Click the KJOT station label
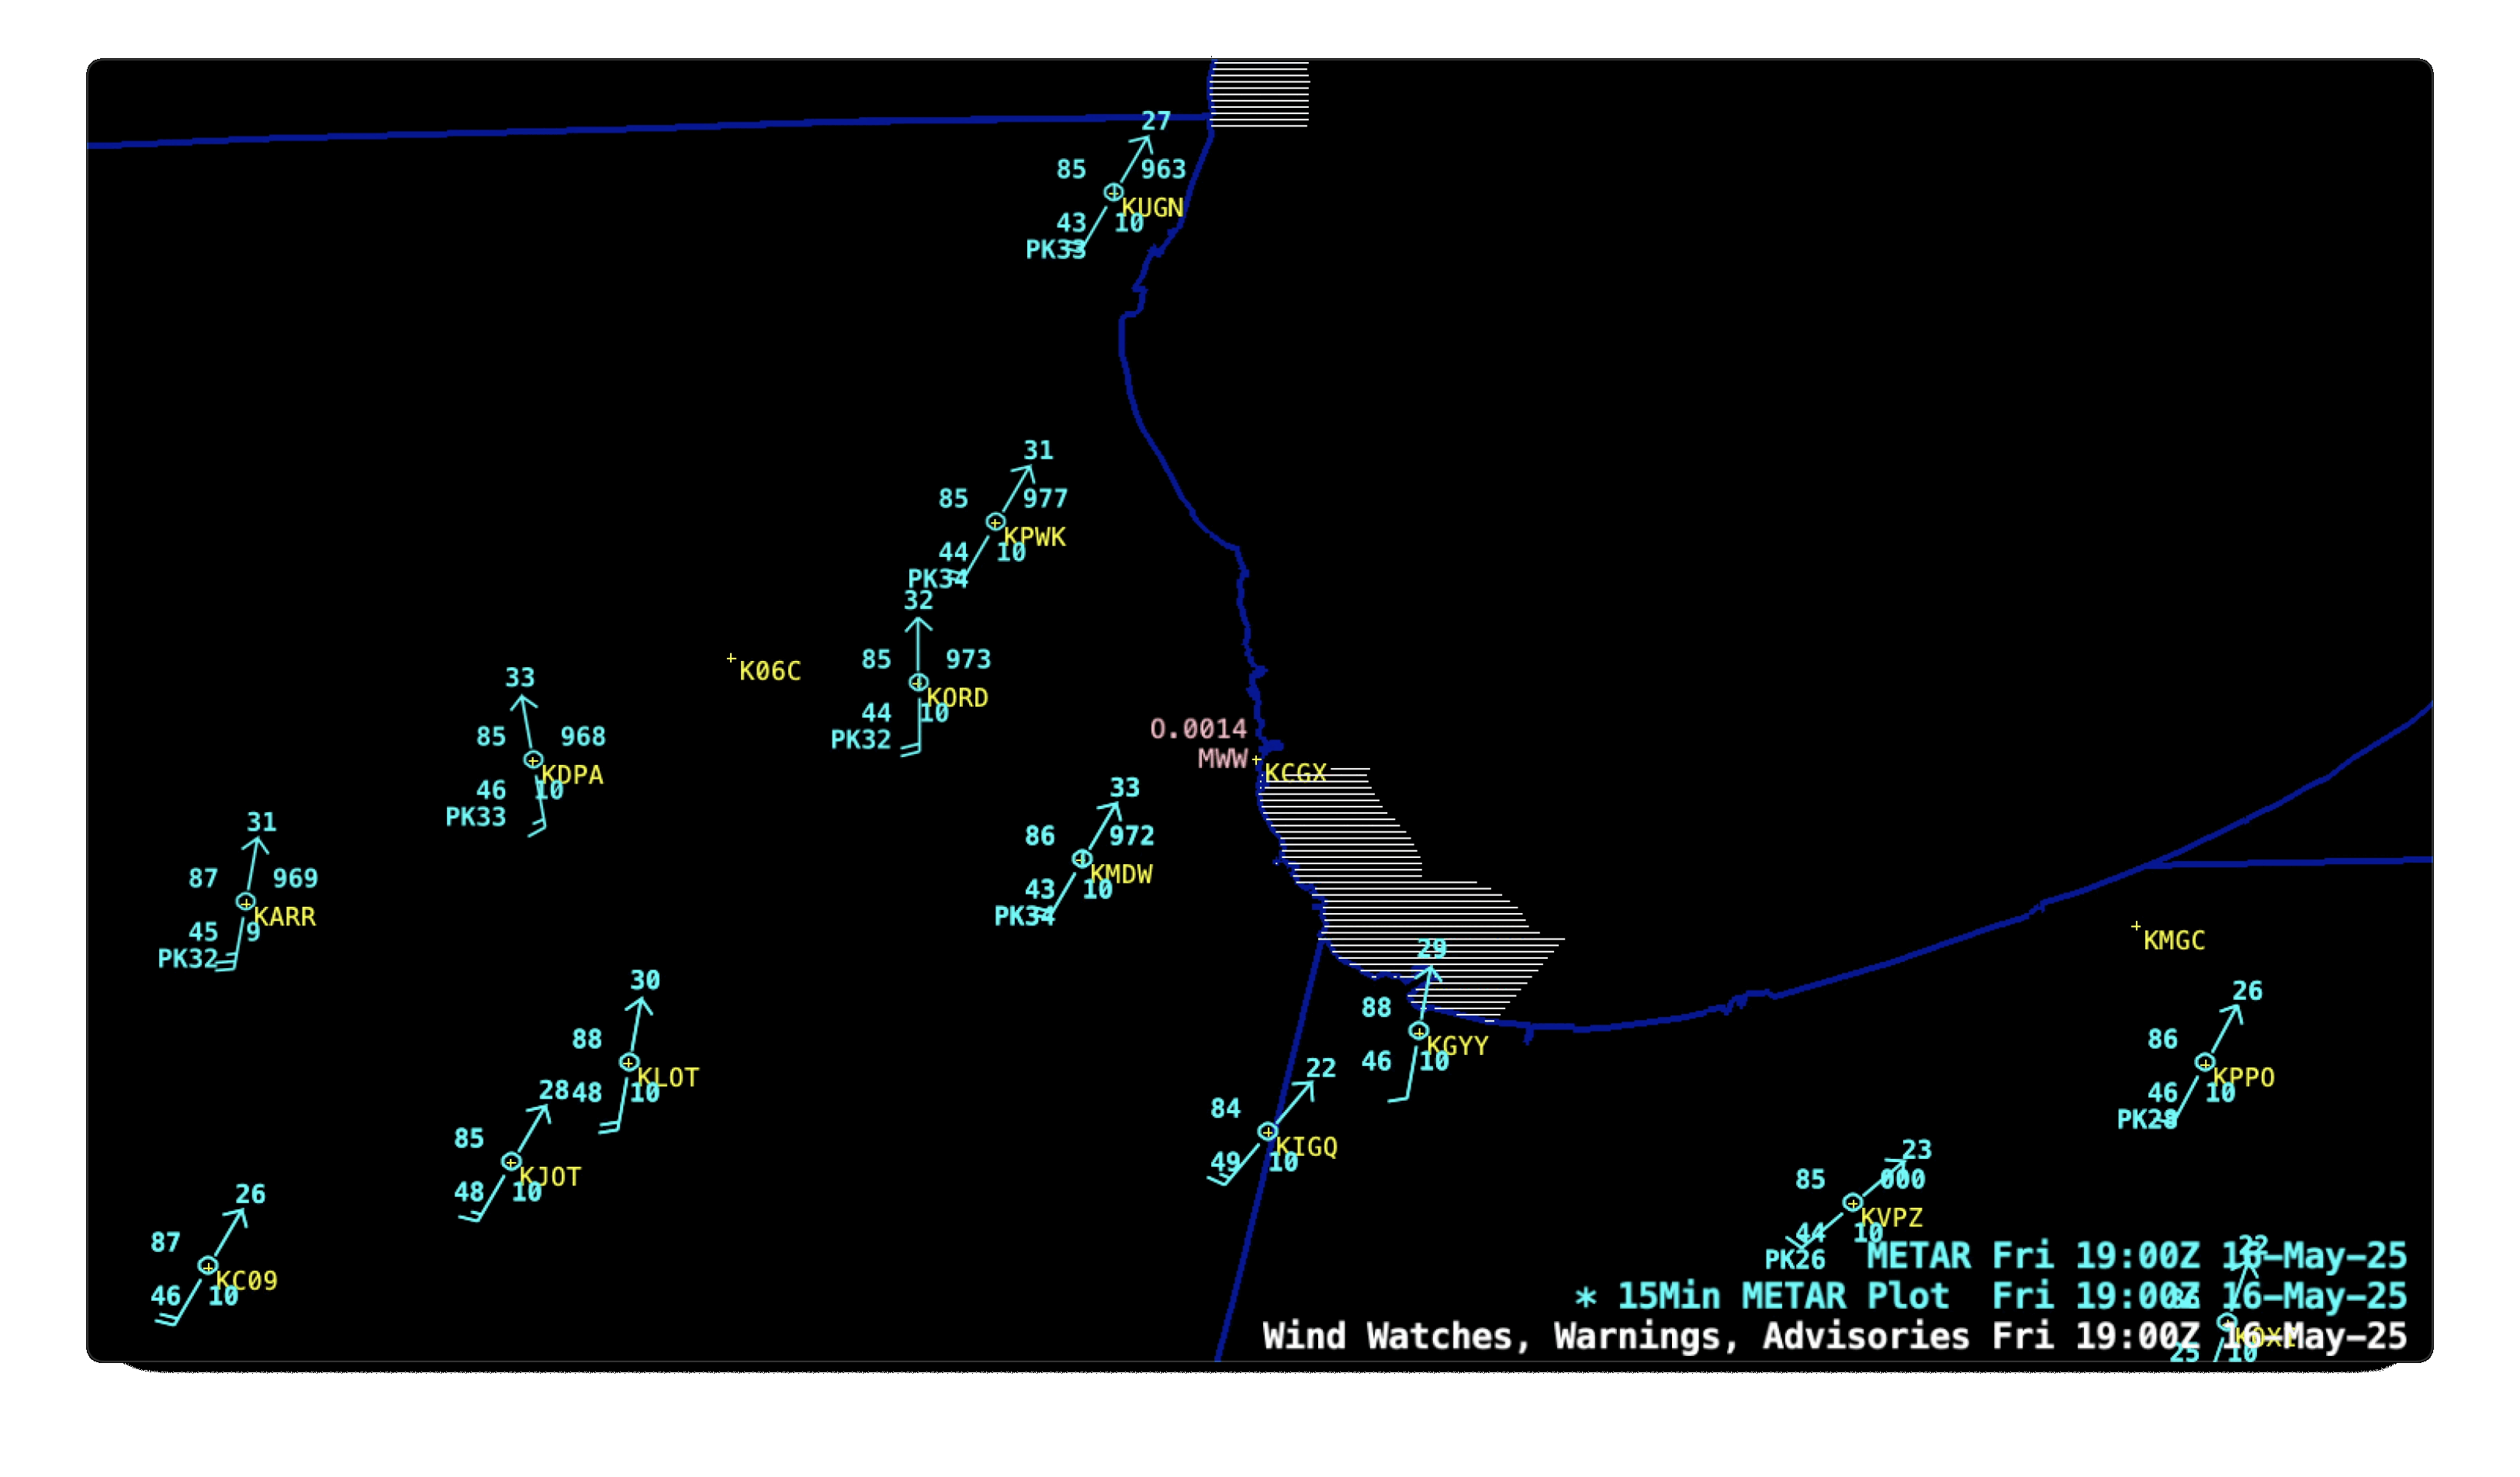 550,1177
